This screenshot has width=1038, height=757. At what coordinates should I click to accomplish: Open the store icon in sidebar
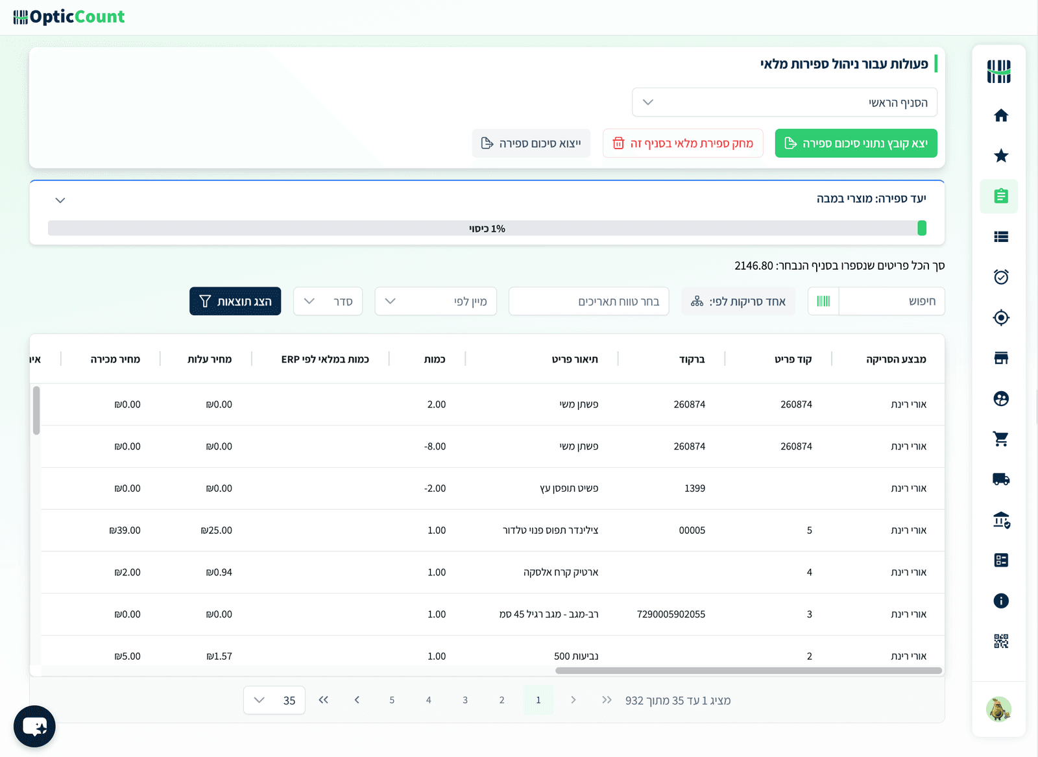click(x=1001, y=358)
